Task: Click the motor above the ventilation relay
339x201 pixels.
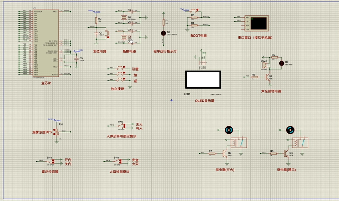Action: [x=290, y=130]
